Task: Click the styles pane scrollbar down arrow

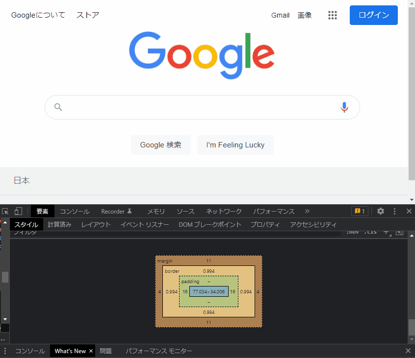Action: pyautogui.click(x=412, y=339)
